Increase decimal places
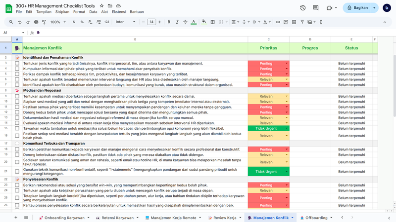396x222 pixels. coord(99,22)
